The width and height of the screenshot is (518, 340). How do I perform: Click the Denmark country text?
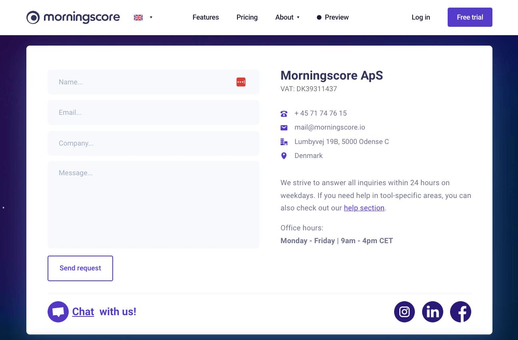pyautogui.click(x=309, y=156)
